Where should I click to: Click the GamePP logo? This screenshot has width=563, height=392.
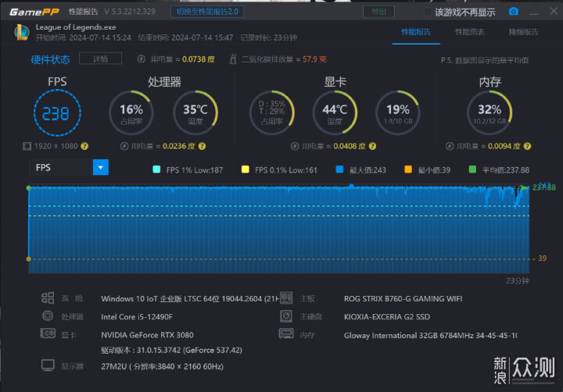pyautogui.click(x=34, y=12)
